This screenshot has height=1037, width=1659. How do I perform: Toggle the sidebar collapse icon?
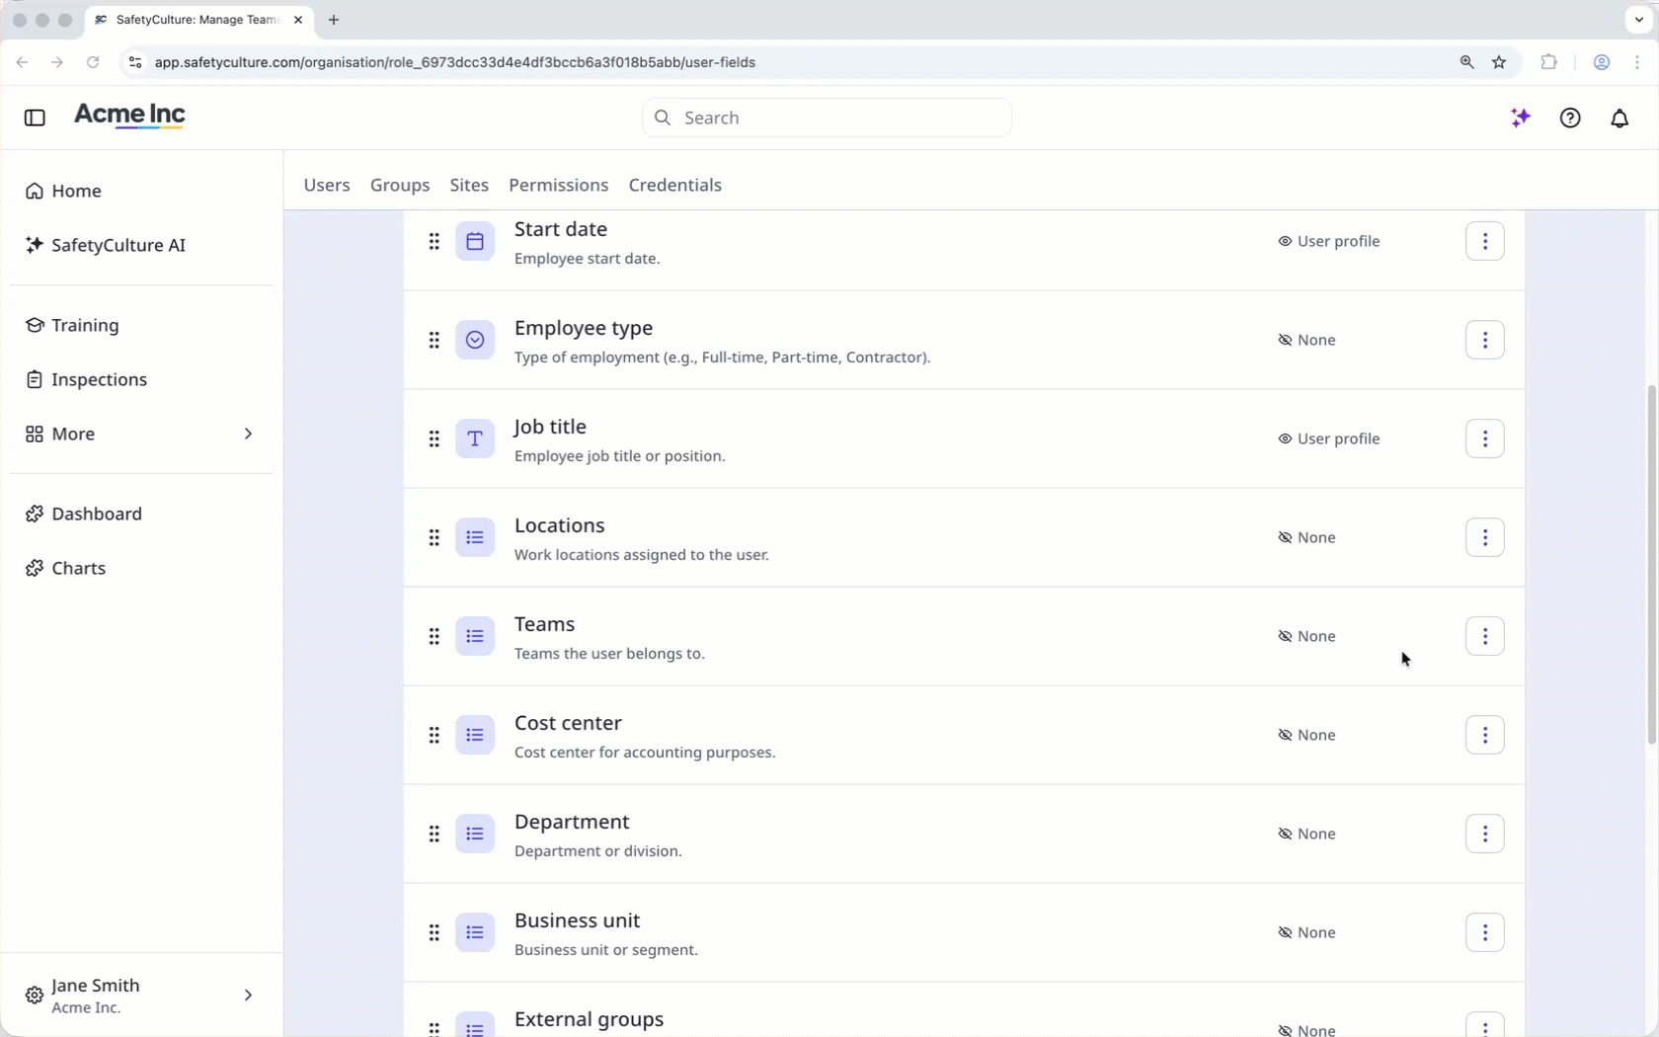(x=35, y=118)
